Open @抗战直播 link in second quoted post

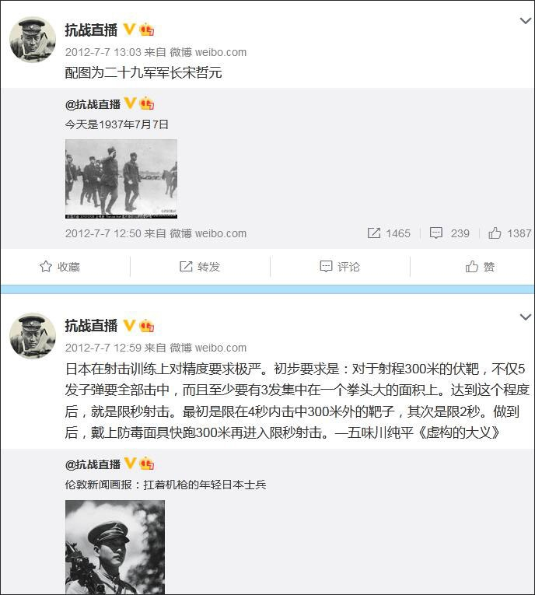pos(93,464)
